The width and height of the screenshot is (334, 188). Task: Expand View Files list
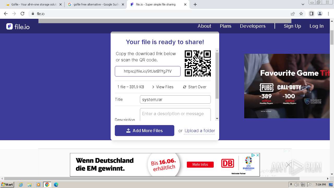[163, 87]
